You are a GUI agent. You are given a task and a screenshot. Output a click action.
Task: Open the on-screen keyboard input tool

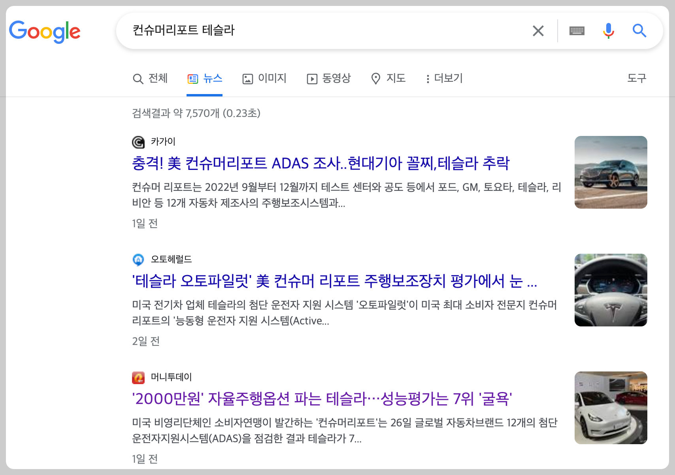(577, 31)
